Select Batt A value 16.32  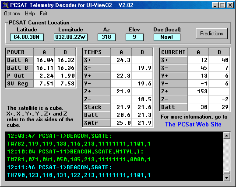point(65,60)
